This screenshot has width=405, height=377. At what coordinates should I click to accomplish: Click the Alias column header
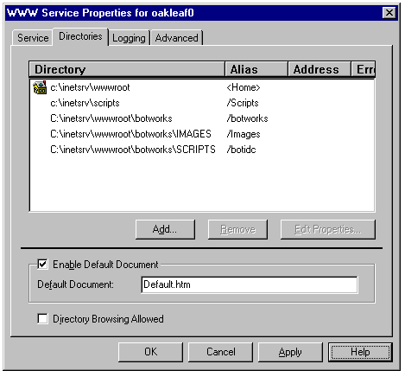click(x=256, y=69)
